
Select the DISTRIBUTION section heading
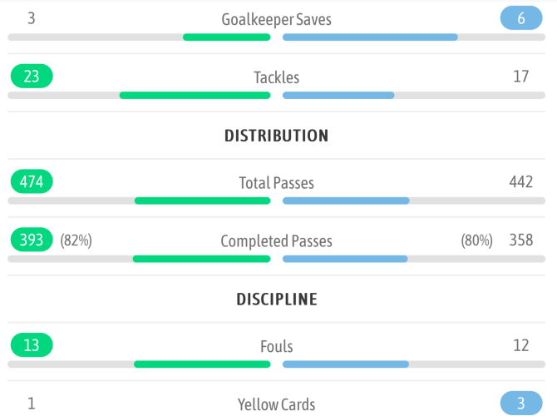[276, 136]
